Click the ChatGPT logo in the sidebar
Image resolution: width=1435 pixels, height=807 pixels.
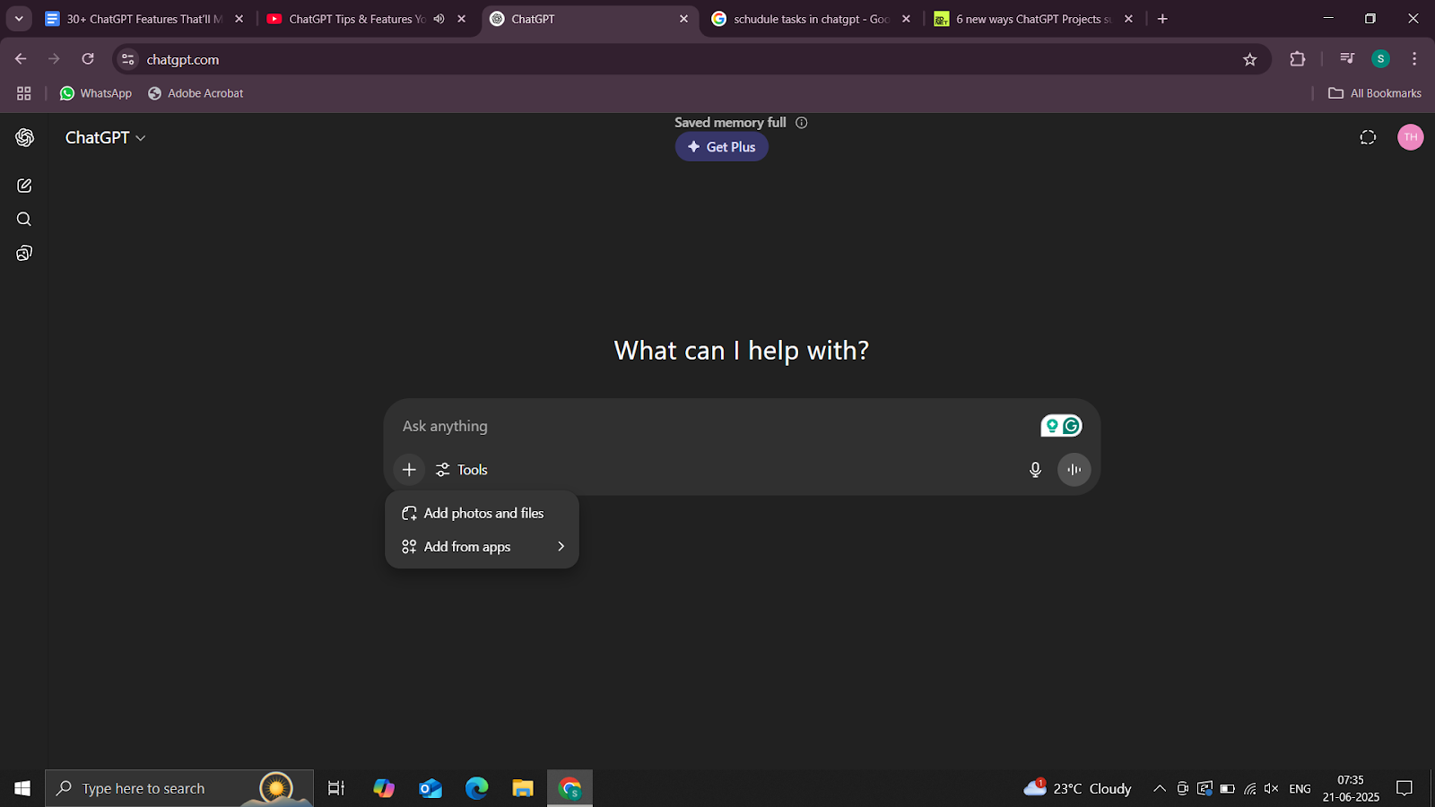tap(24, 137)
